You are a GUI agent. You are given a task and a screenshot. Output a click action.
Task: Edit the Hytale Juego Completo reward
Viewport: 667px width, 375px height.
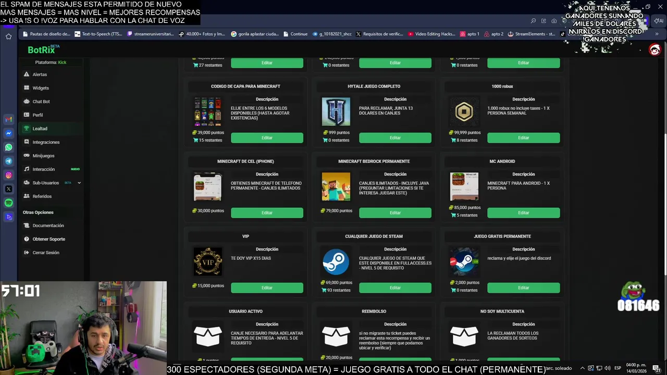point(395,137)
